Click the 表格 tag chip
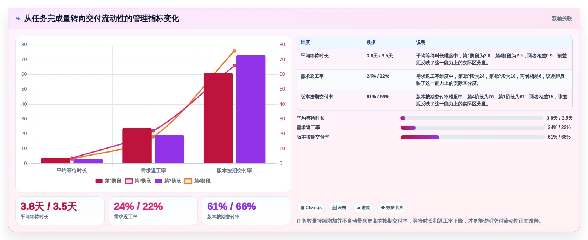The width and height of the screenshot is (588, 240). coord(339,208)
